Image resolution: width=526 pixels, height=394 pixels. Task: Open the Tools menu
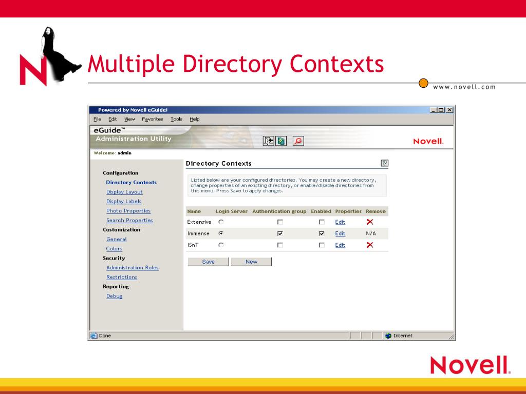177,119
